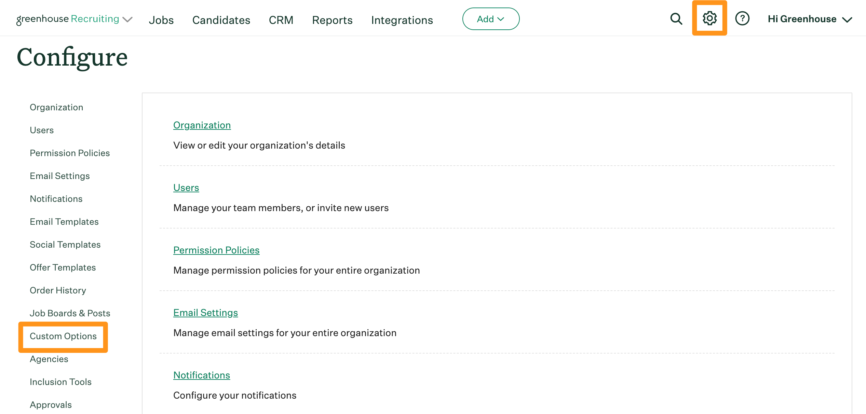866x414 pixels.
Task: Open Permission Policies settings
Action: coord(216,250)
